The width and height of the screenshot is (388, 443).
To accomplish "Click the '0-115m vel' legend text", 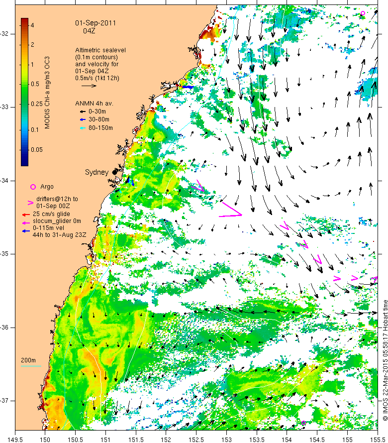I will point(48,228).
